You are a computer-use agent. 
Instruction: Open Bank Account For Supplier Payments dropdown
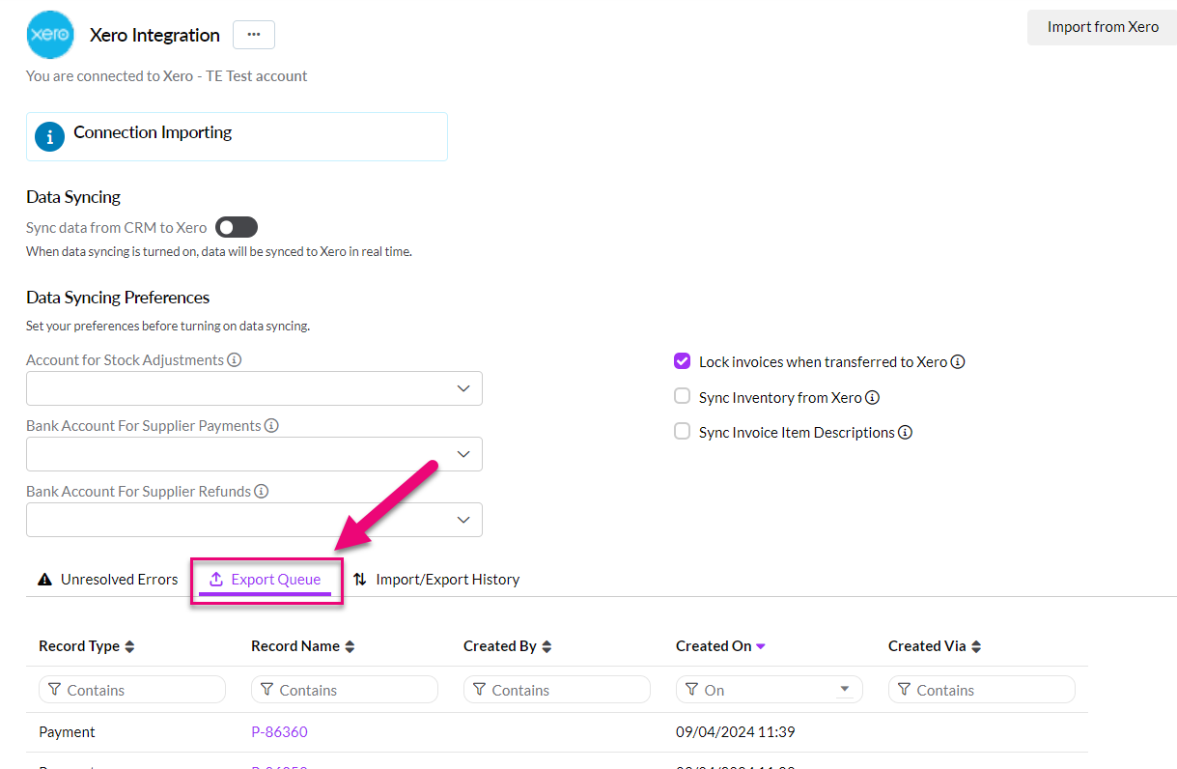(254, 454)
